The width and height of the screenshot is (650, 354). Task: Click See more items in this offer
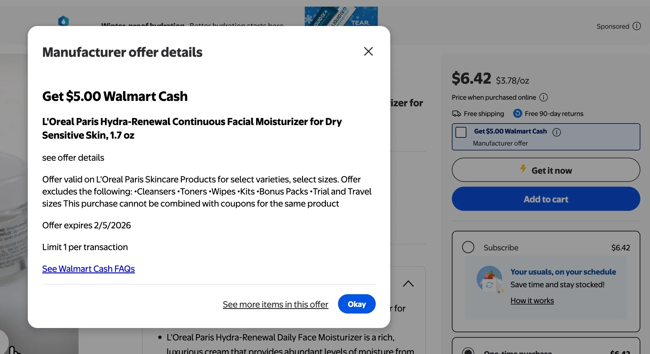click(275, 304)
